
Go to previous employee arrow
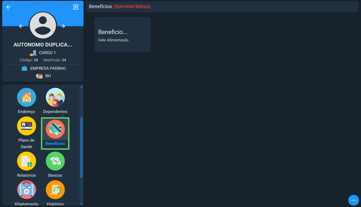click(x=21, y=26)
